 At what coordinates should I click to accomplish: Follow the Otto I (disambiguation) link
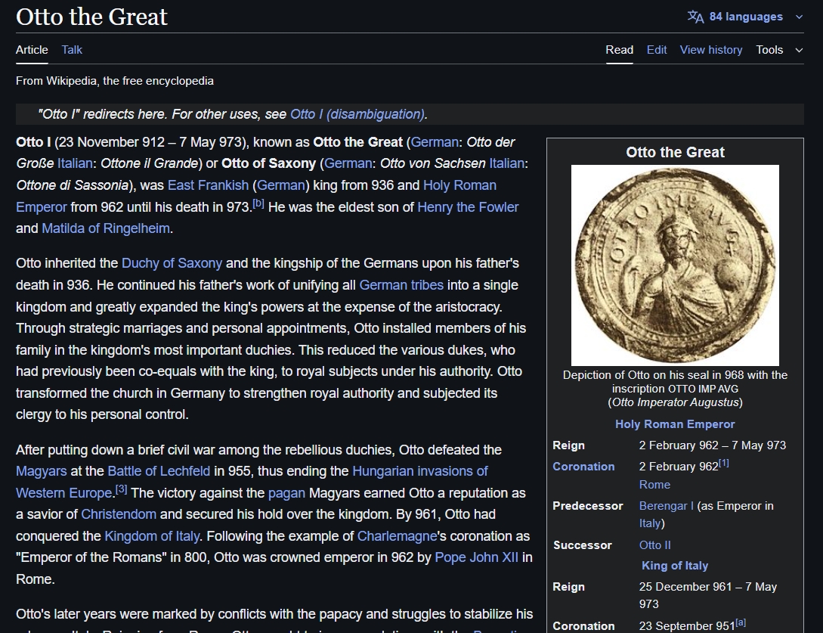[x=357, y=114]
